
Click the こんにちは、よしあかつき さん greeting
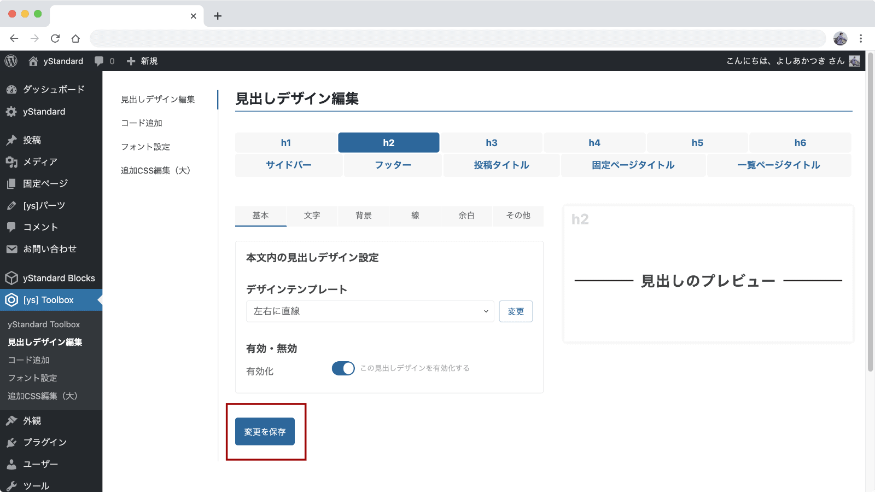pyautogui.click(x=785, y=61)
